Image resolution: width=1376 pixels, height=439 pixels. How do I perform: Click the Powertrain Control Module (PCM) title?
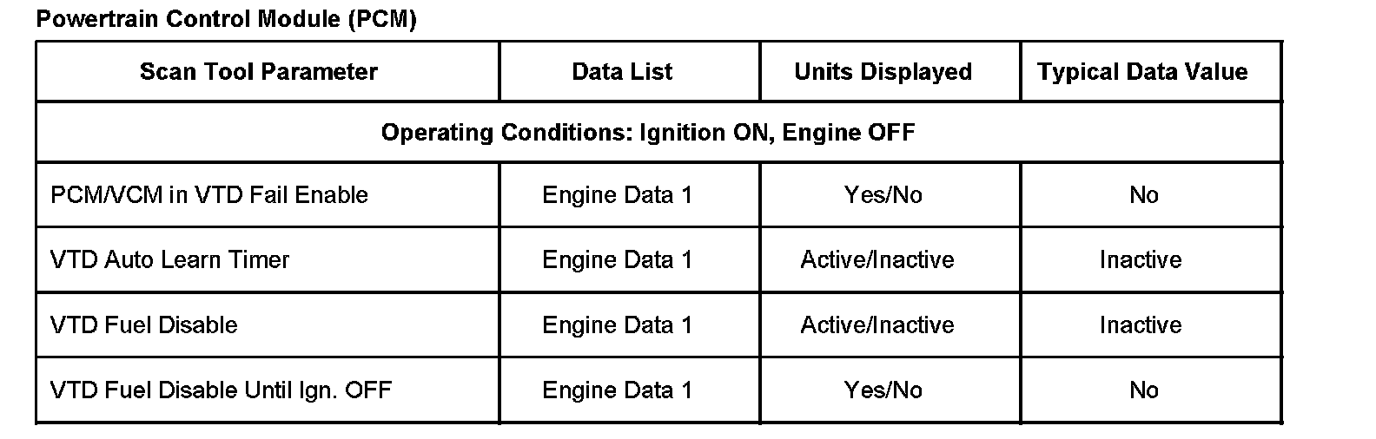tap(226, 19)
